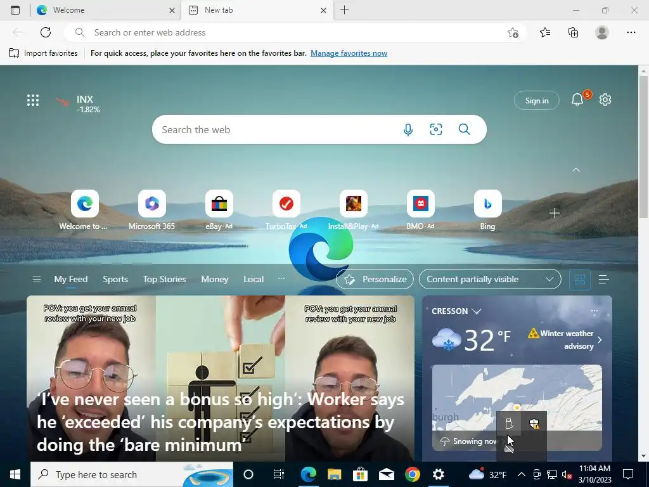The height and width of the screenshot is (487, 649).
Task: Open Task View on taskbar
Action: [279, 474]
